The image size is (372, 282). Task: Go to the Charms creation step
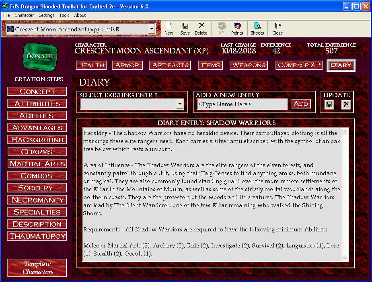[x=37, y=152]
